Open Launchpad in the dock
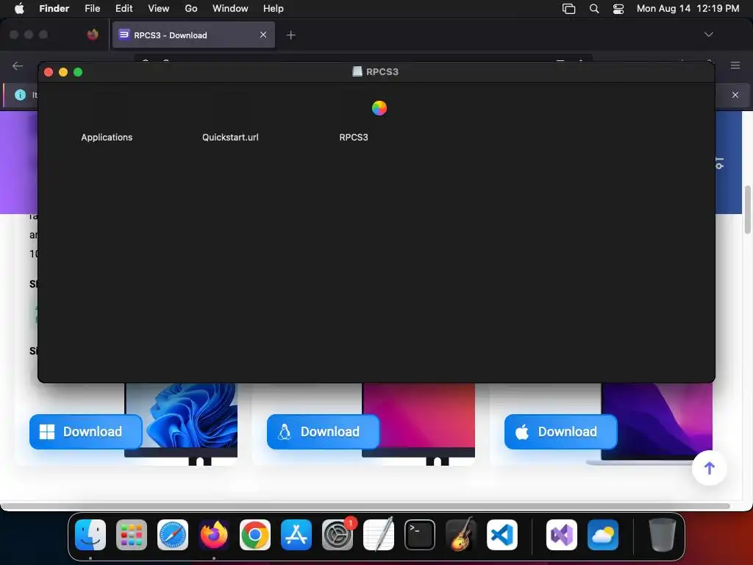Viewport: 753px width, 565px height. point(132,535)
